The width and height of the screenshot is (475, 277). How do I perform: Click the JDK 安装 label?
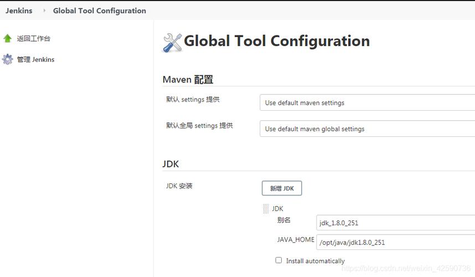click(x=179, y=186)
